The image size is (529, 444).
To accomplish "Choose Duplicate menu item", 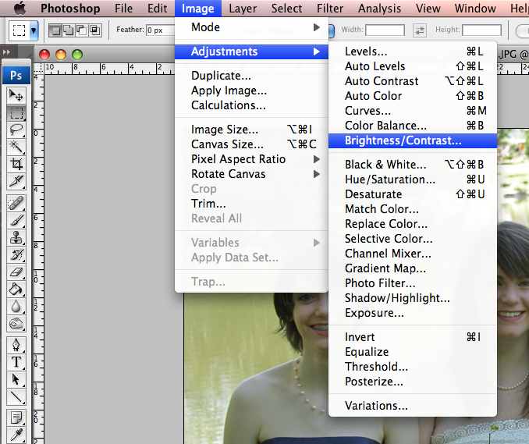I will click(x=251, y=75).
